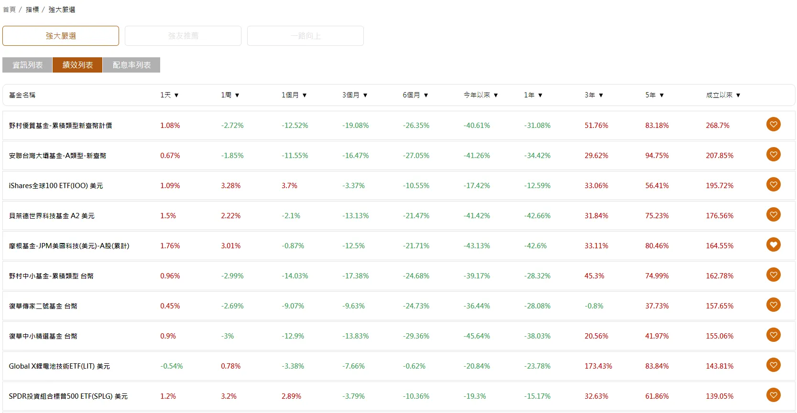Sort by 3個月 column arrow
Image resolution: width=797 pixels, height=413 pixels.
coord(365,95)
